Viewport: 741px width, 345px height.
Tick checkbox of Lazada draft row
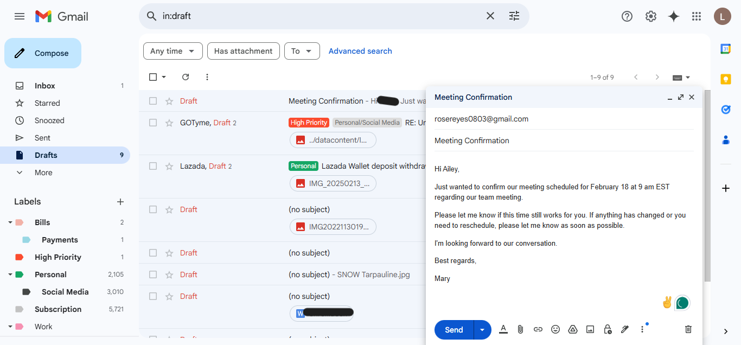[x=153, y=166]
